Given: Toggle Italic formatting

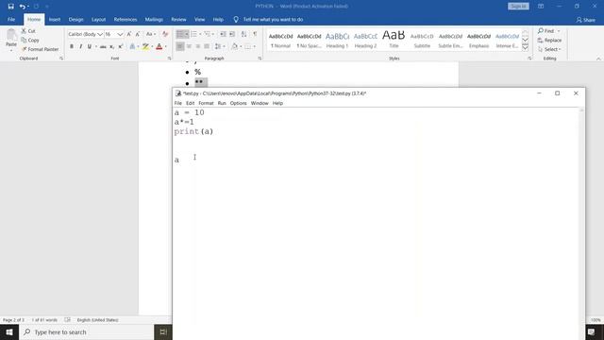Looking at the screenshot, I should click(x=80, y=46).
